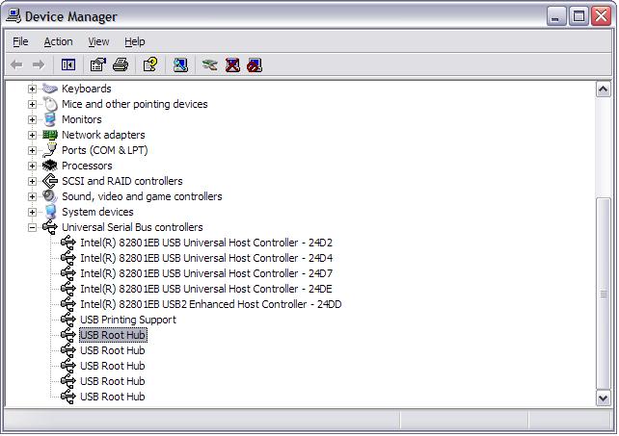This screenshot has height=436, width=619.
Task: Expand the Network adapters node
Action: (32, 135)
